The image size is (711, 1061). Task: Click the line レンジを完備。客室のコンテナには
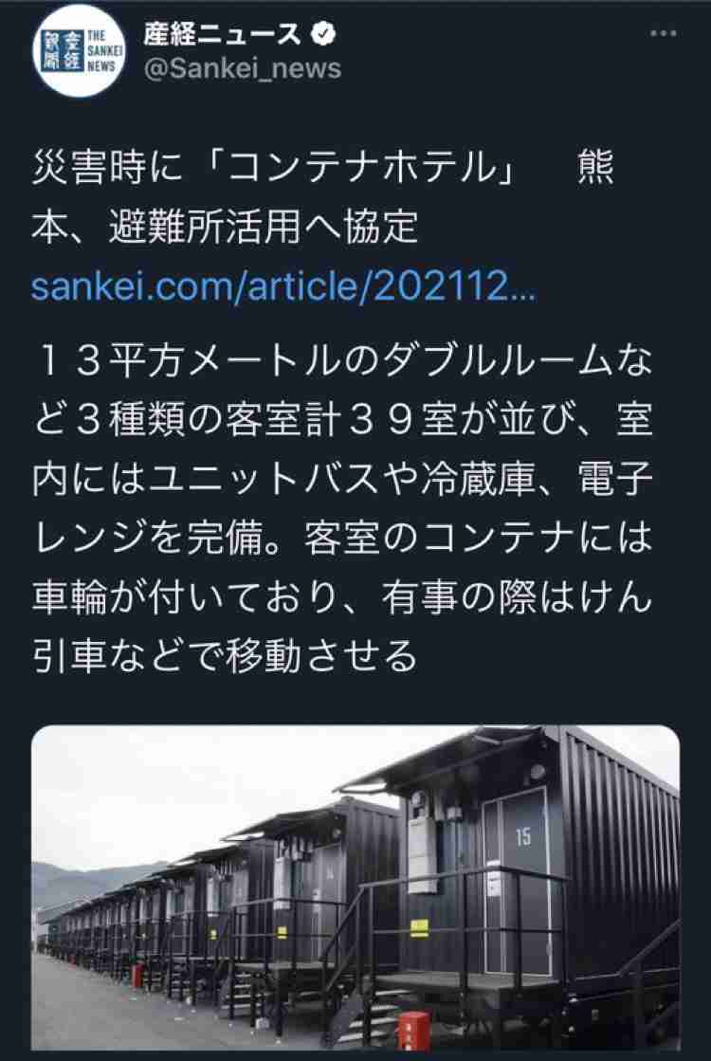[342, 538]
